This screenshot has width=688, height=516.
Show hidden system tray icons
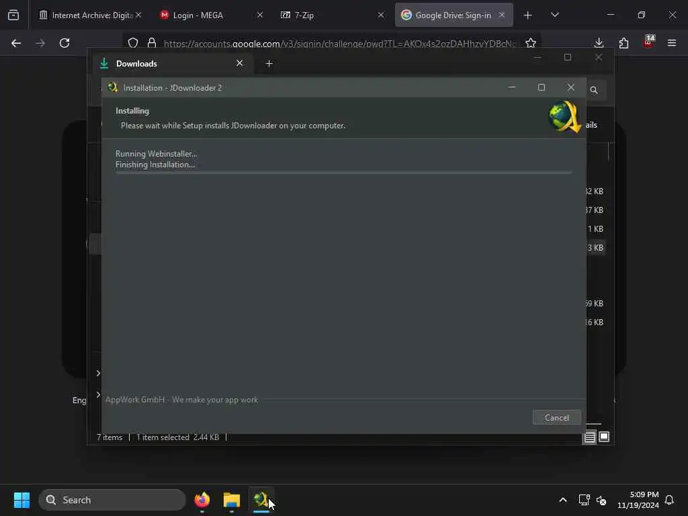(x=563, y=500)
